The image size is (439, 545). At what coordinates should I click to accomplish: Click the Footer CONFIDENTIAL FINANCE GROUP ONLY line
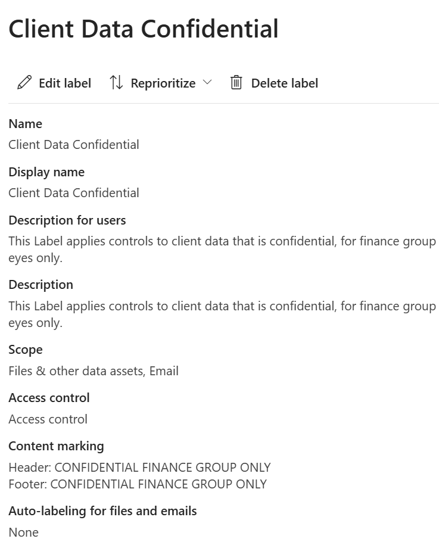(138, 484)
